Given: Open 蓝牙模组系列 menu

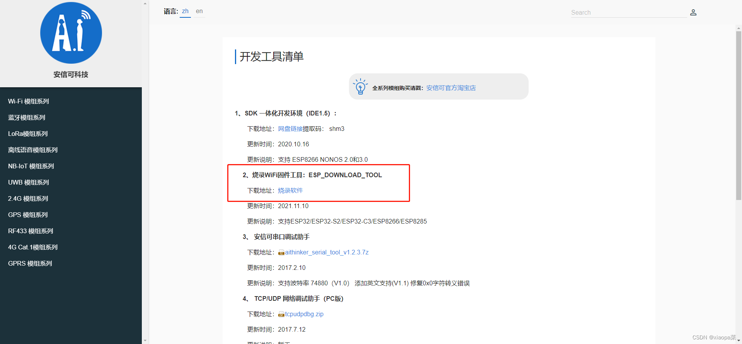Looking at the screenshot, I should pos(27,117).
